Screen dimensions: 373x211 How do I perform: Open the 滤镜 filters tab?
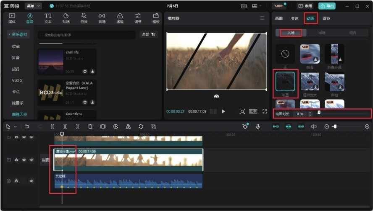[x=120, y=18]
